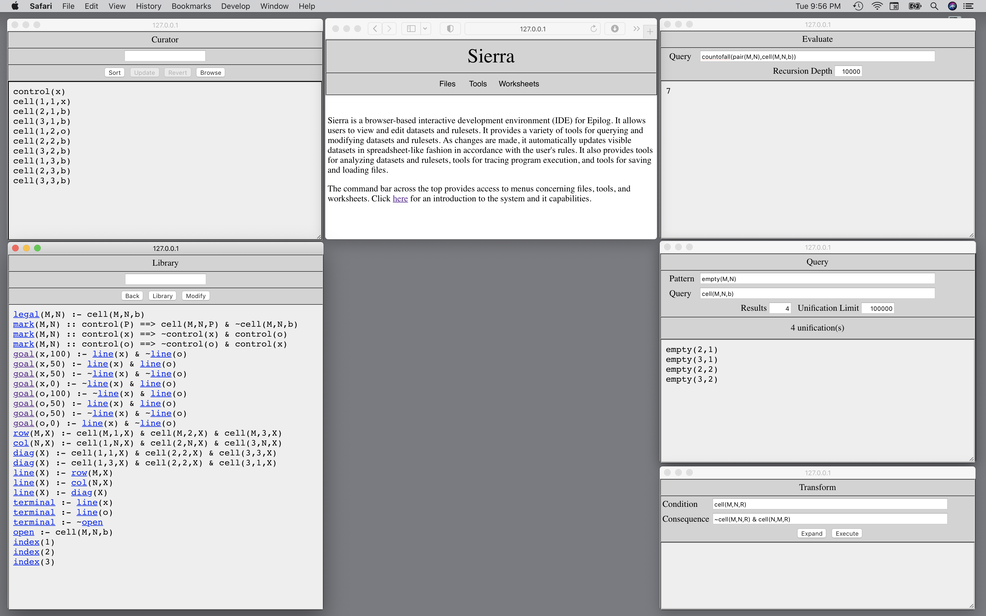Open the Bookmarks menu in Safari

point(191,6)
